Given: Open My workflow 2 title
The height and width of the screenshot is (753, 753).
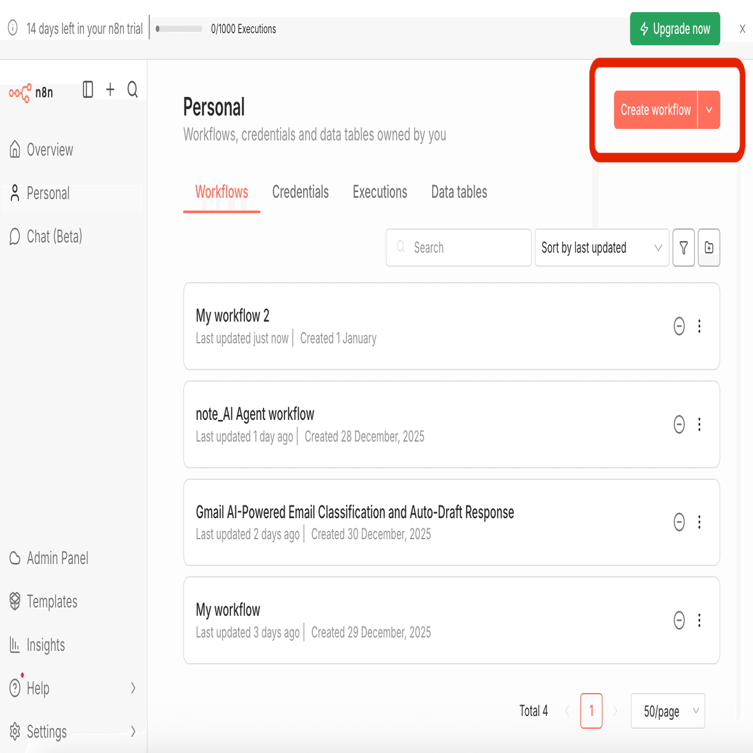Looking at the screenshot, I should pos(232,315).
